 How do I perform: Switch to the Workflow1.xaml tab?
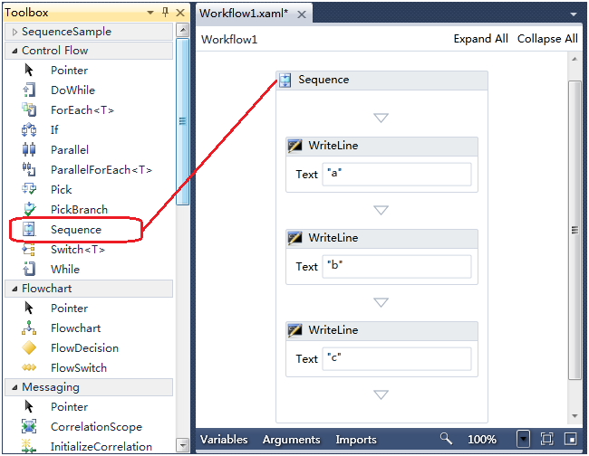[x=244, y=14]
